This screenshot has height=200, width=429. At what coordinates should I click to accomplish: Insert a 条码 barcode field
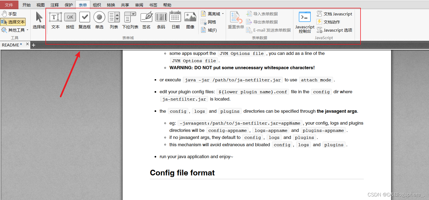point(161,20)
